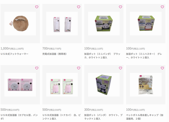Add 加湿ポット(ミニパンダ) to favorites heart
This screenshot has width=169, height=122.
120,7
